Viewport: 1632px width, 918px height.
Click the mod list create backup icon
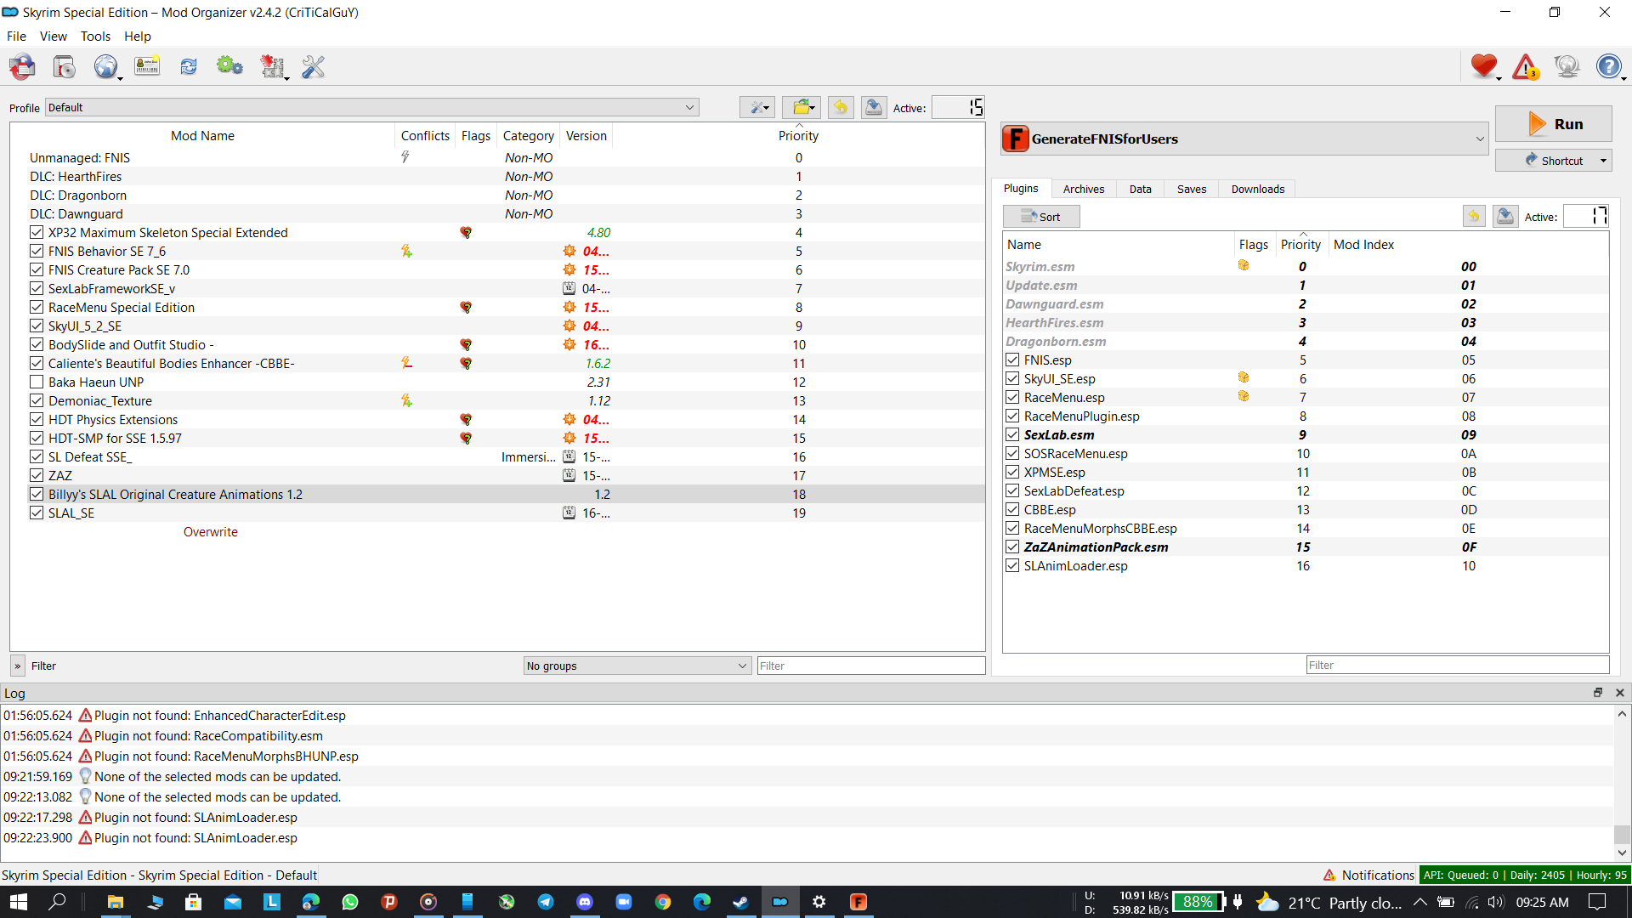click(x=873, y=107)
